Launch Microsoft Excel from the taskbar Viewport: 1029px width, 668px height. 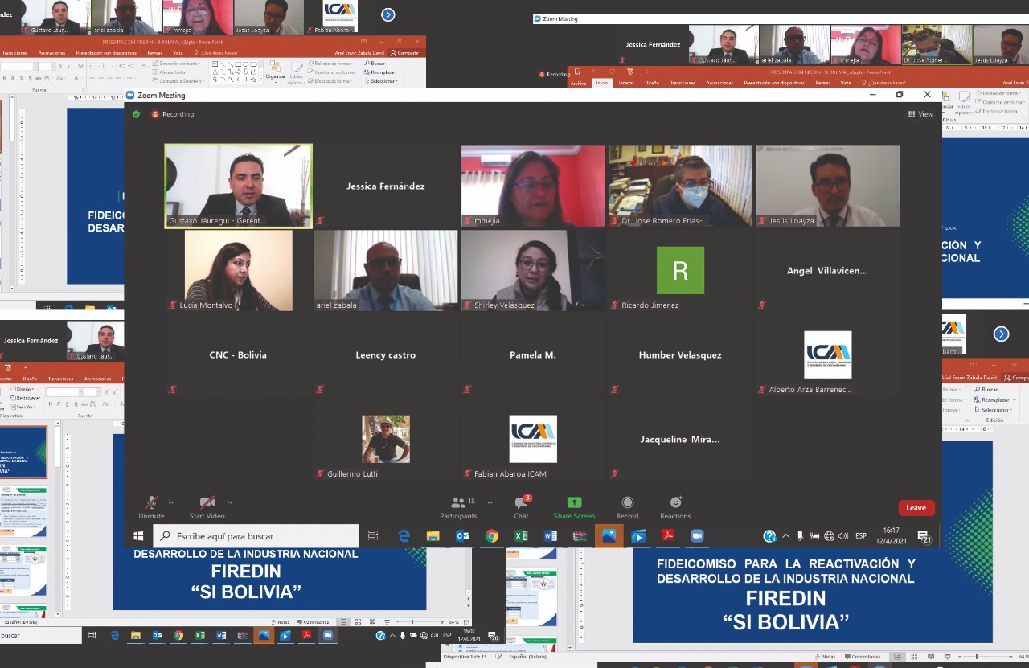pos(521,535)
